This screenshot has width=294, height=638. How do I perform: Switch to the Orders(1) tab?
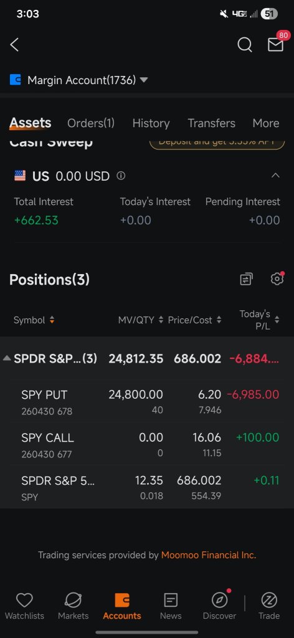pos(91,123)
